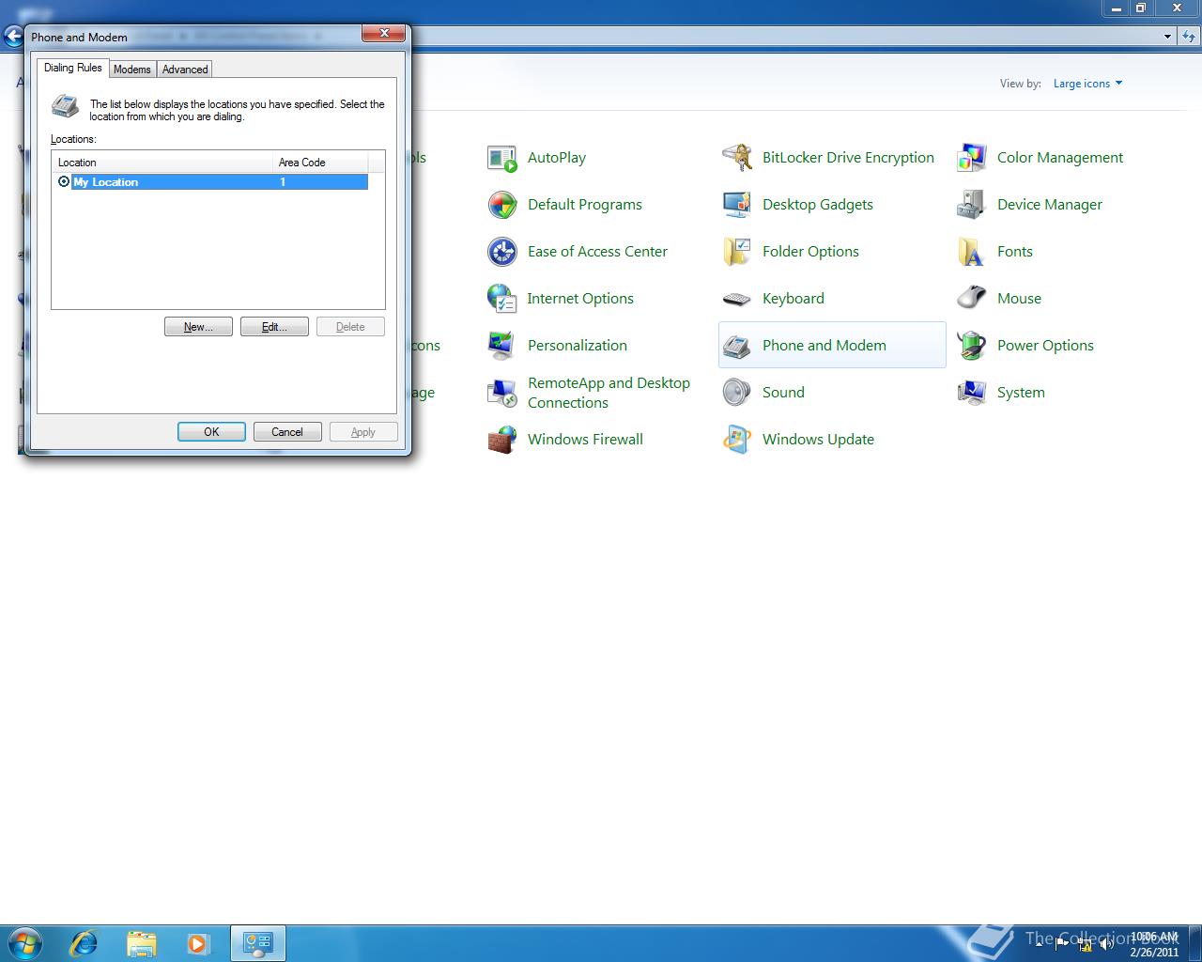Click the Windows Firewall brick icon

[502, 440]
